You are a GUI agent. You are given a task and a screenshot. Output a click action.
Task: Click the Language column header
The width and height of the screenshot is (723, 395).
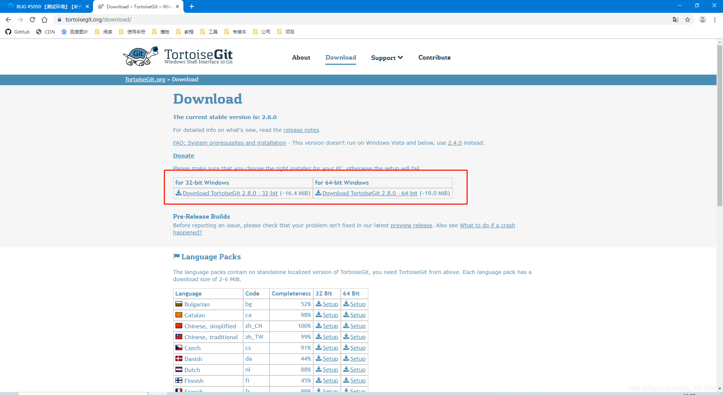[x=208, y=294]
